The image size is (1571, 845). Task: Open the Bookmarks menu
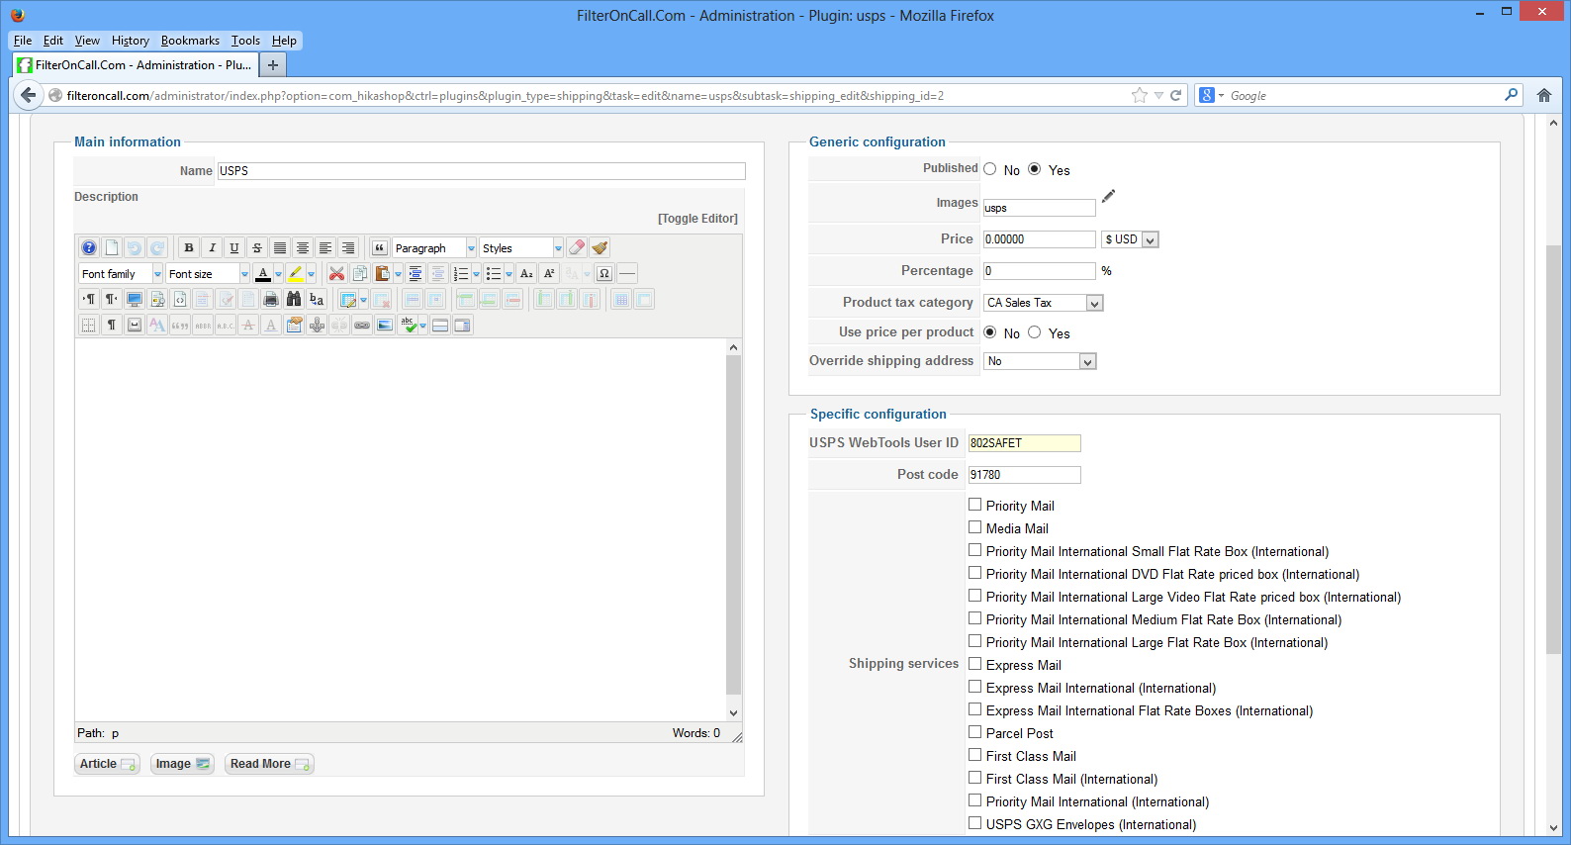pyautogui.click(x=190, y=41)
